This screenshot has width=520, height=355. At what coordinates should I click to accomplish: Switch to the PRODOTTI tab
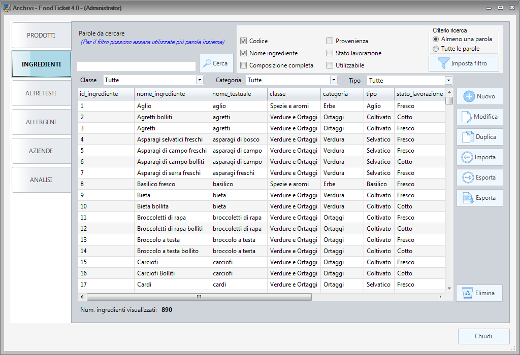[41, 35]
